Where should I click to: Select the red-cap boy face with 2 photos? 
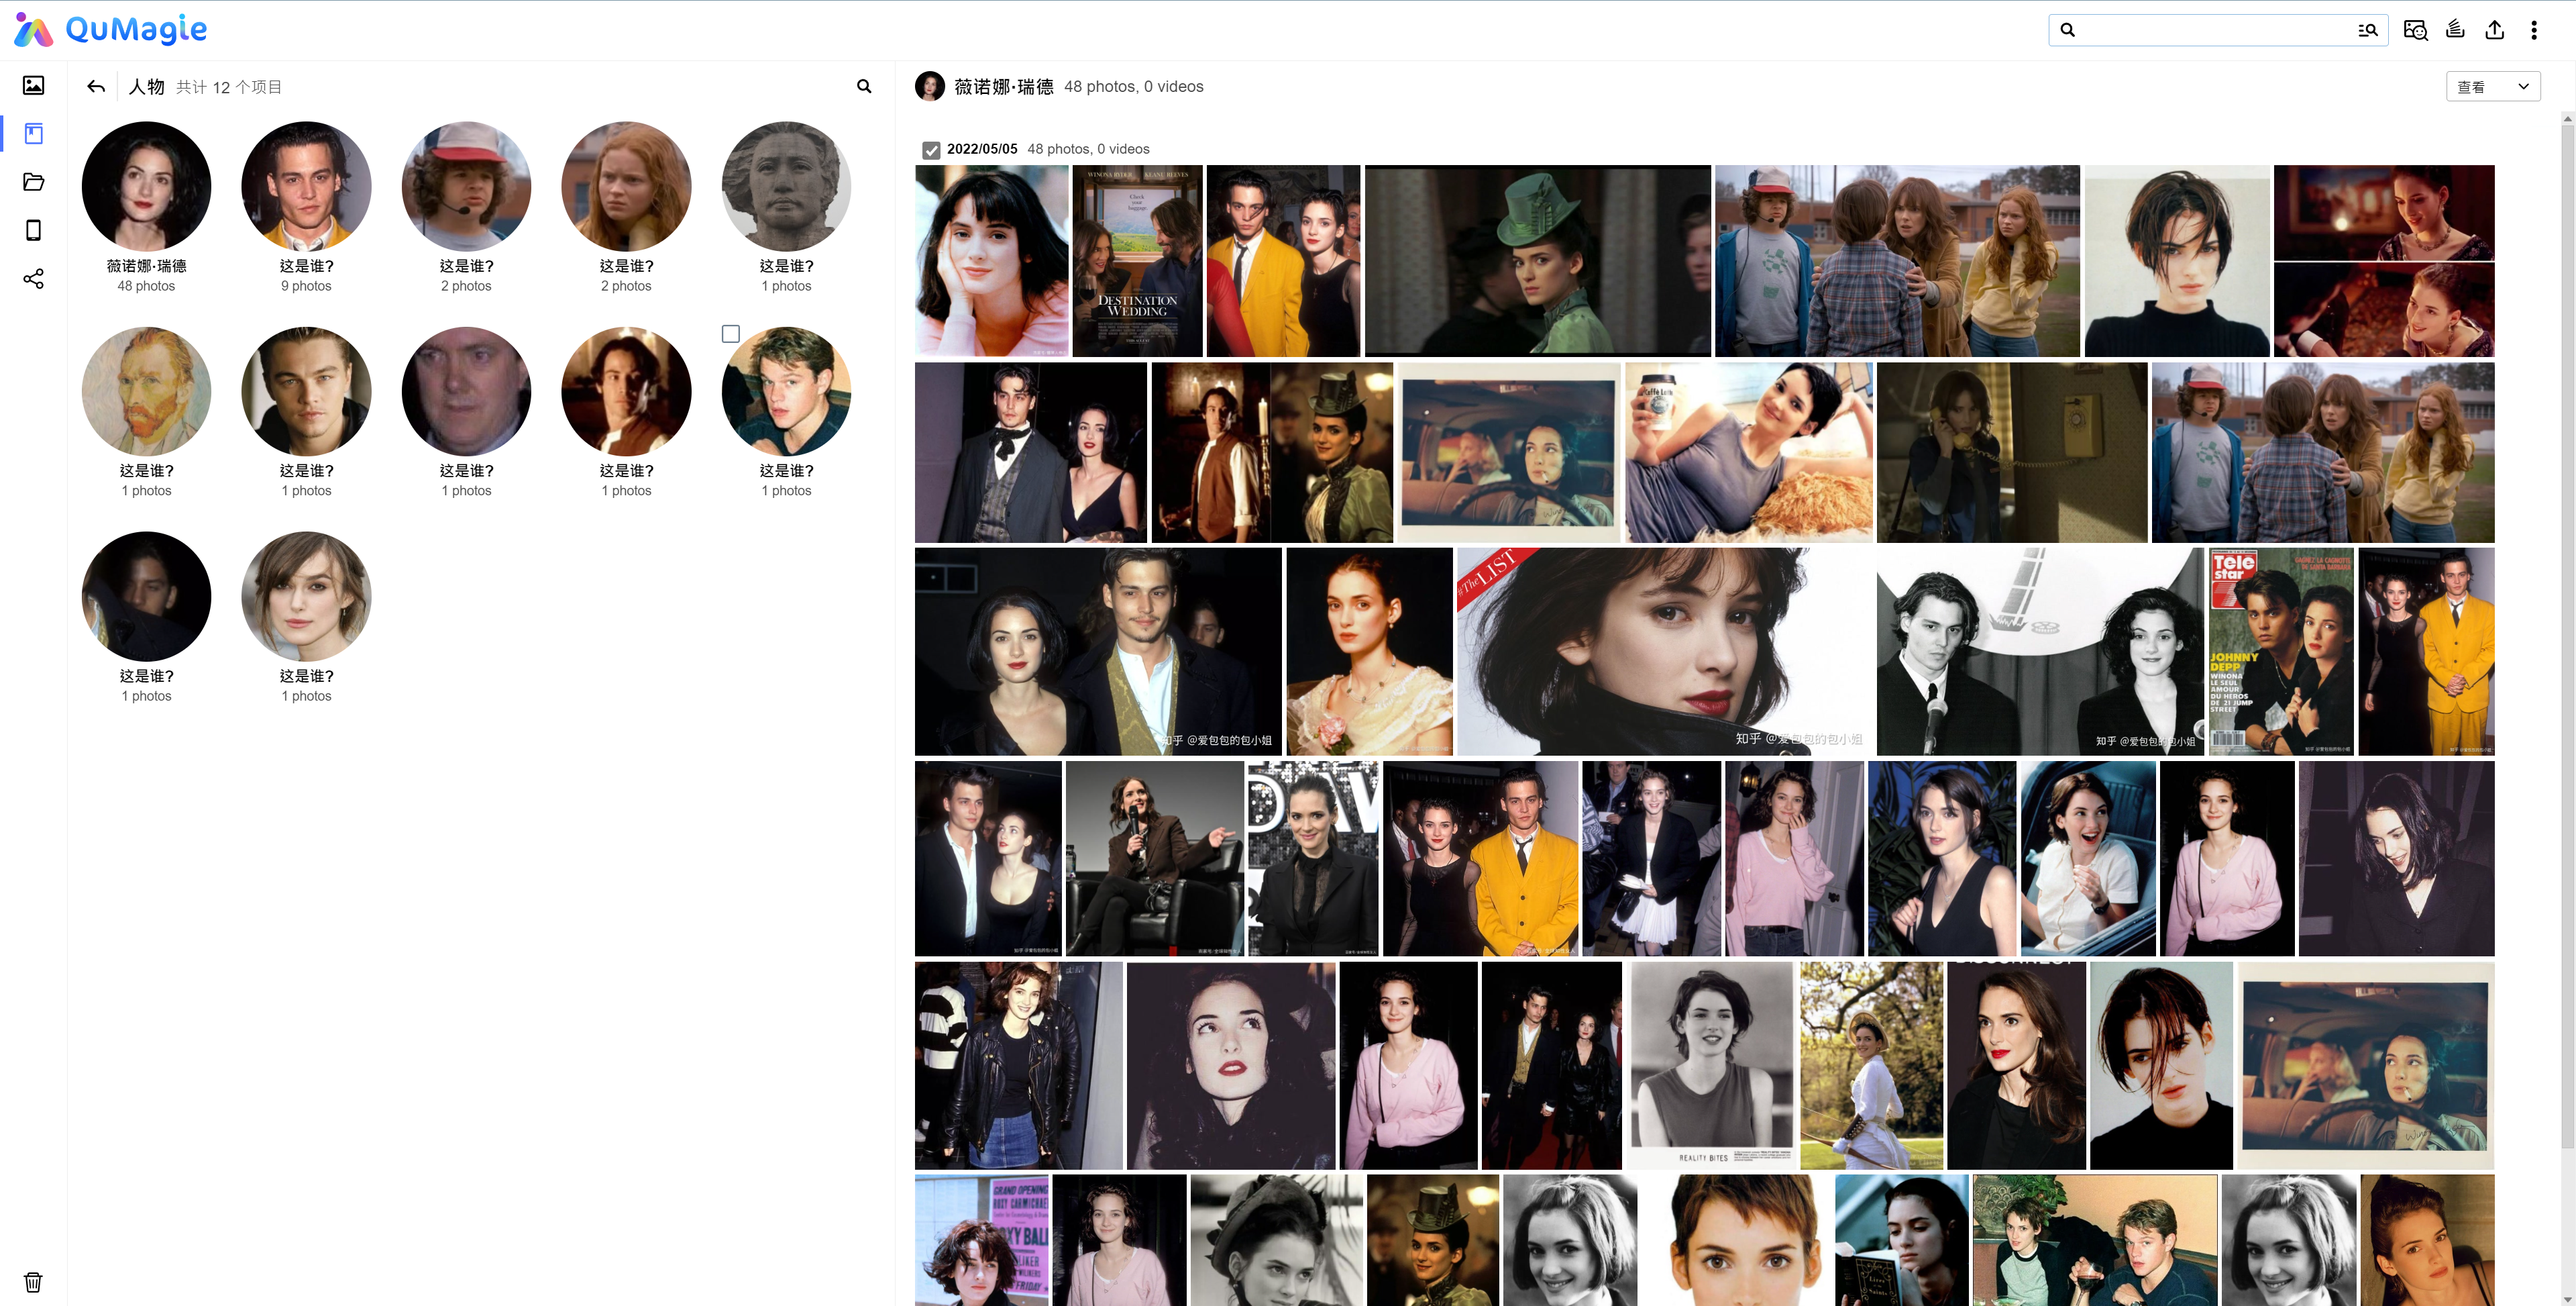[466, 186]
